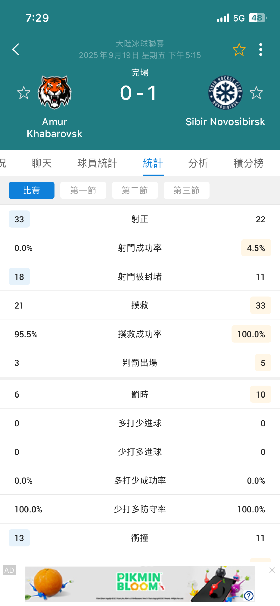Favorite the Sibir Novosibirsk team star
Viewport: 280px width, 606px height.
pos(256,93)
